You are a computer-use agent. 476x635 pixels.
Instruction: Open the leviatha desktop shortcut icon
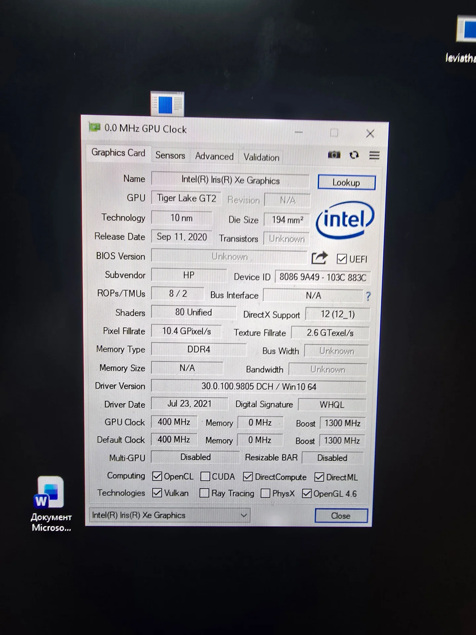pyautogui.click(x=466, y=29)
